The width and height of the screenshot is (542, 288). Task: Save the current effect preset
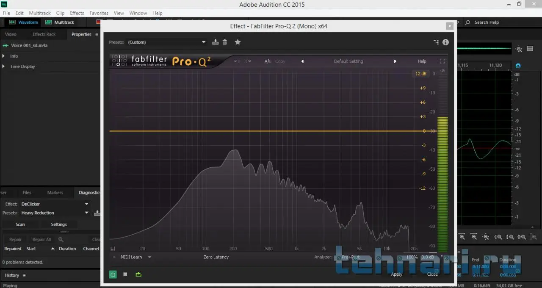point(215,42)
